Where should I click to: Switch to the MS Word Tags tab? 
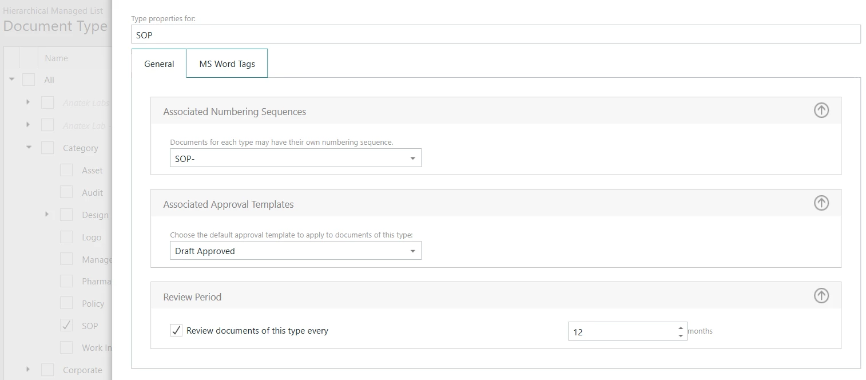(227, 64)
